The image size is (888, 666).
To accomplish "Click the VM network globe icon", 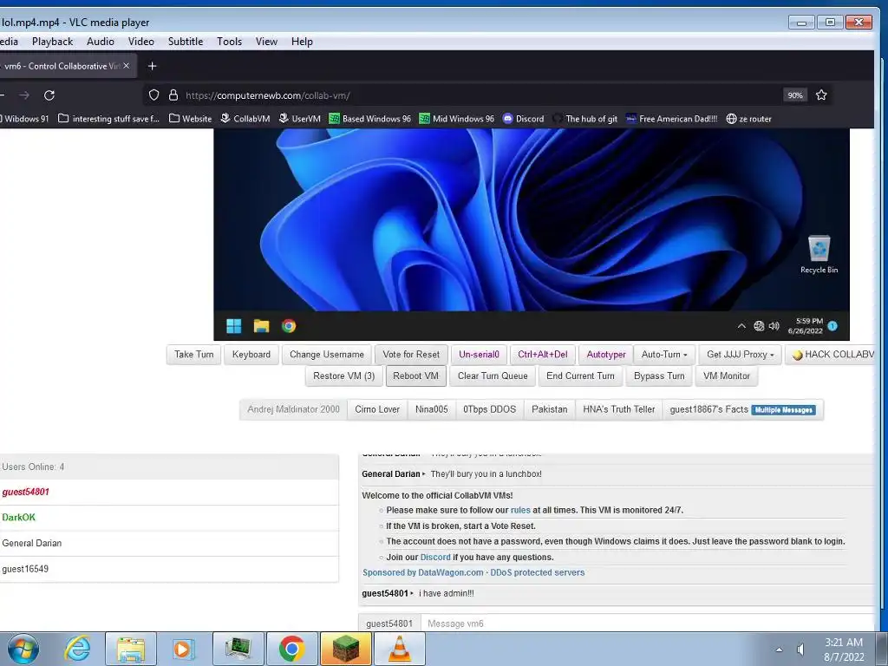I will pos(759,326).
